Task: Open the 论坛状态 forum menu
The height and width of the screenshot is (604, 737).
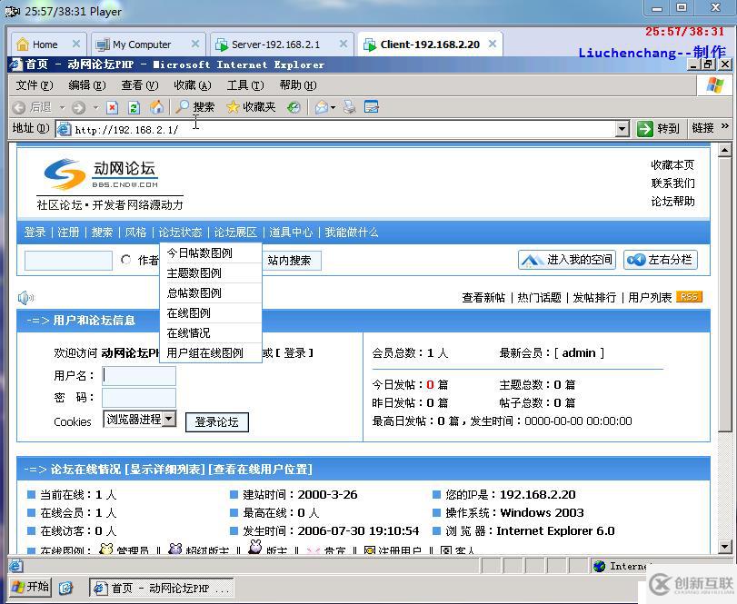Action: [180, 232]
